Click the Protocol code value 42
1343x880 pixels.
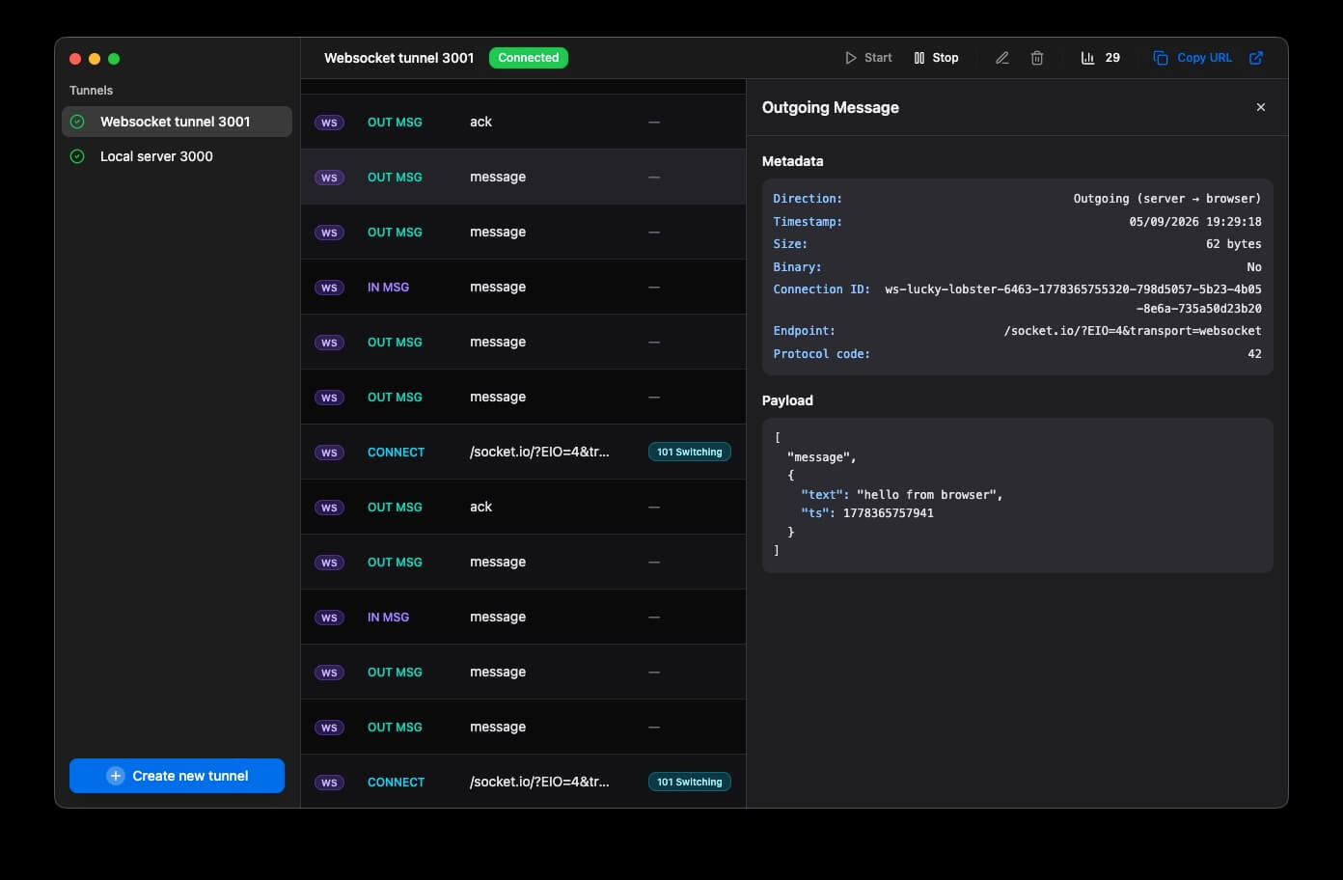tap(1254, 354)
